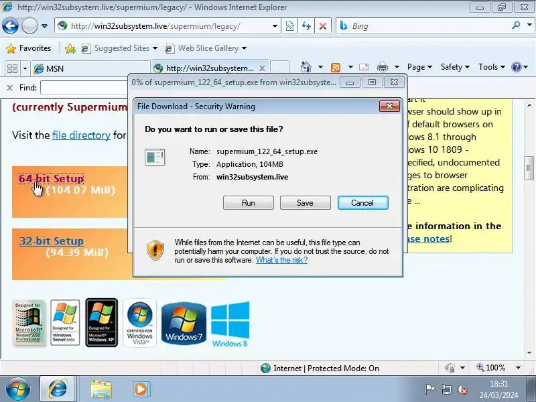Open the search provider dropdown arrow

pyautogui.click(x=529, y=25)
